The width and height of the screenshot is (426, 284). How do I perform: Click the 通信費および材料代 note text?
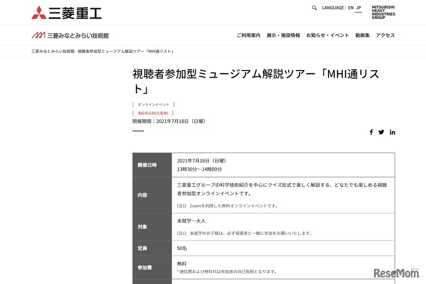(227, 272)
